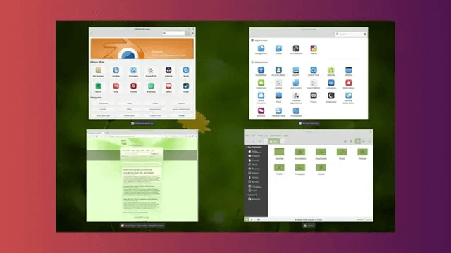Open Steam in Software Manager picks

point(186,87)
